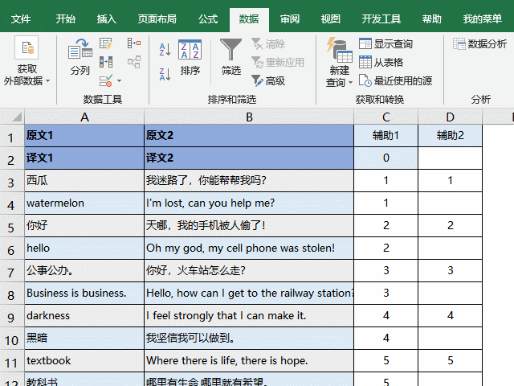Click cell "Business is business."
This screenshot has height=386, width=514.
tap(84, 294)
